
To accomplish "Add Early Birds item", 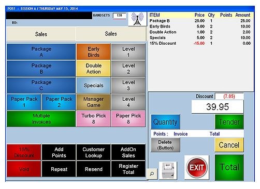I will tap(93, 52).
